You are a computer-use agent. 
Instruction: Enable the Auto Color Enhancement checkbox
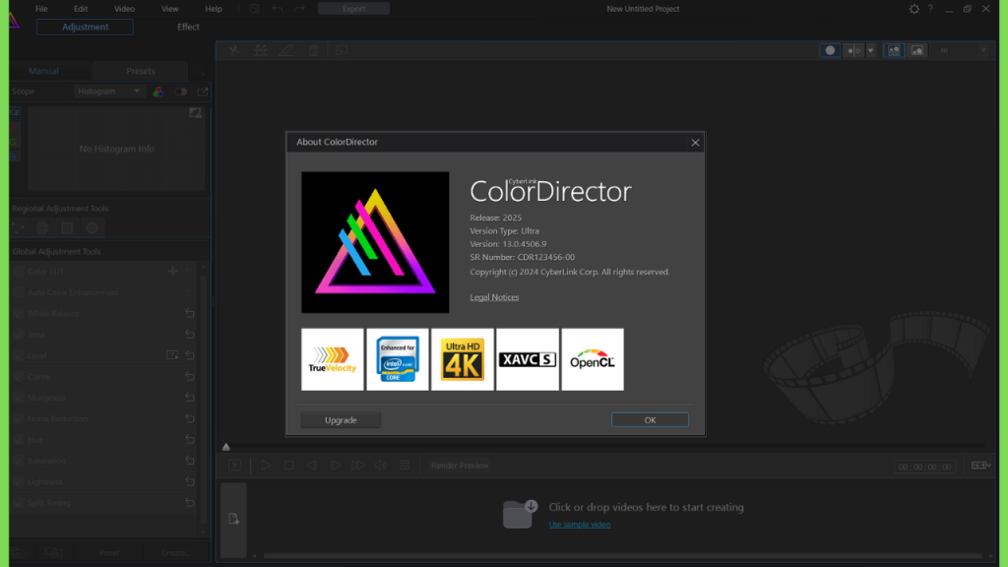click(x=19, y=292)
